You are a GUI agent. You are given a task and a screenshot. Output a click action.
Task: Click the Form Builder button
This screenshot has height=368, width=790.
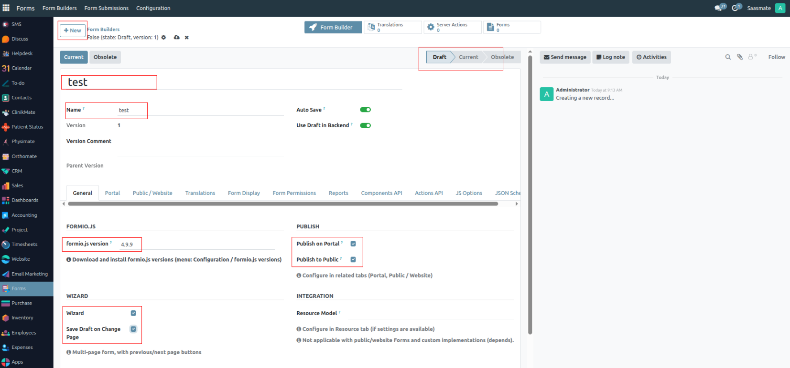[x=333, y=27]
